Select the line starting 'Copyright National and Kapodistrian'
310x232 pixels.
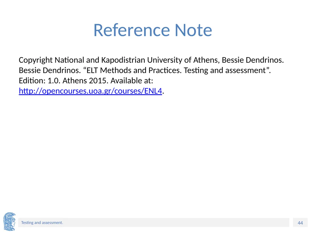(151, 60)
